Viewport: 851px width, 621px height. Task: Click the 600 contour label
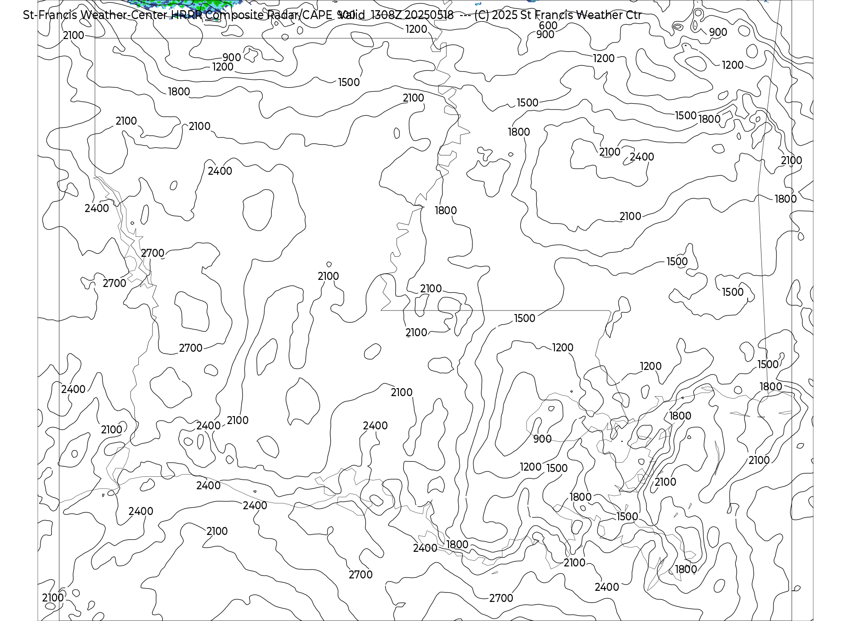click(x=548, y=26)
